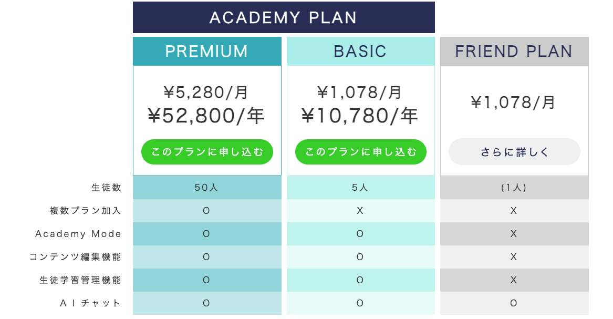Click the ¥5,280/月 monthly price
The image size is (613, 319).
207,92
